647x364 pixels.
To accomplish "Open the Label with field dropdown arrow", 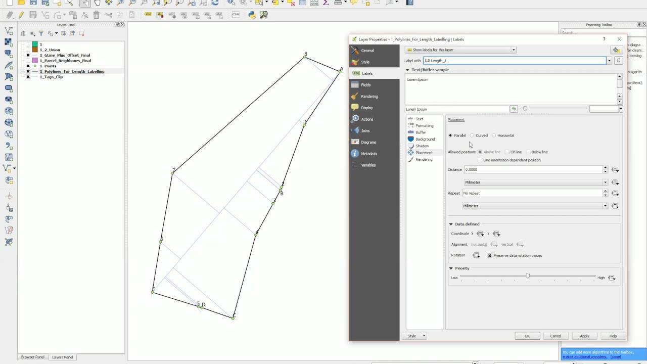I will [x=609, y=60].
